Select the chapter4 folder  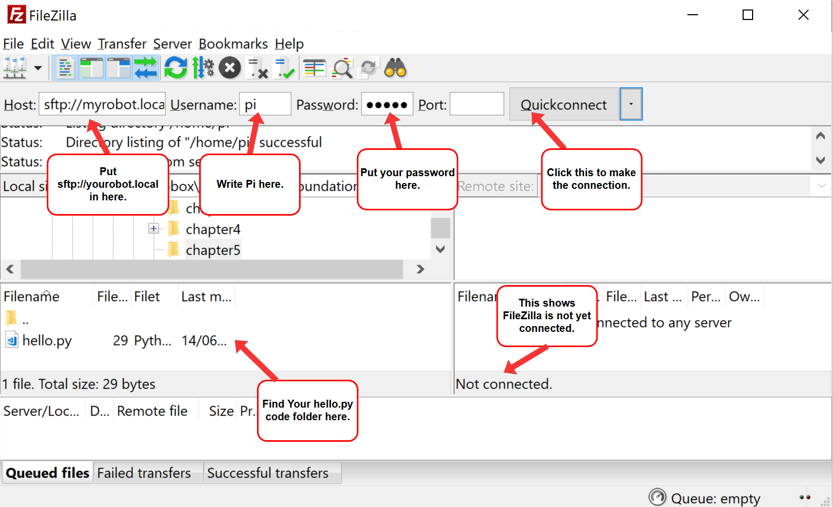[213, 229]
